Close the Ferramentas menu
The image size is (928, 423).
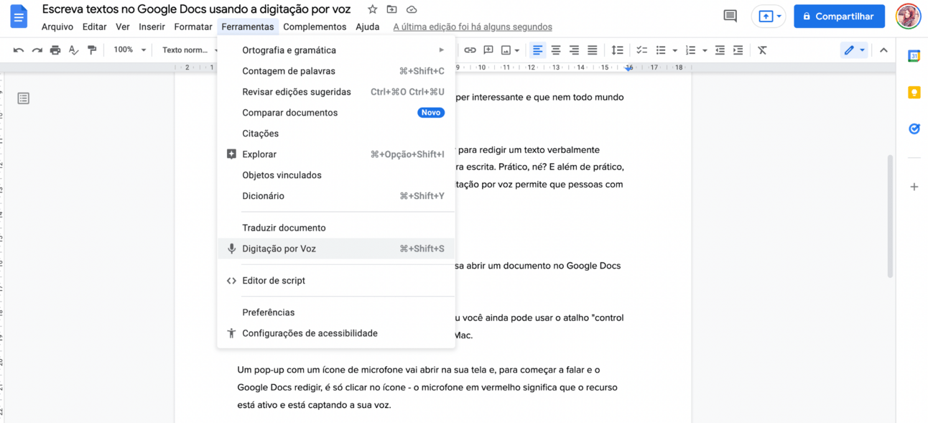248,27
